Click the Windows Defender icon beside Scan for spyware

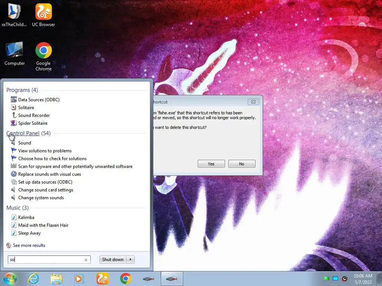click(14, 166)
